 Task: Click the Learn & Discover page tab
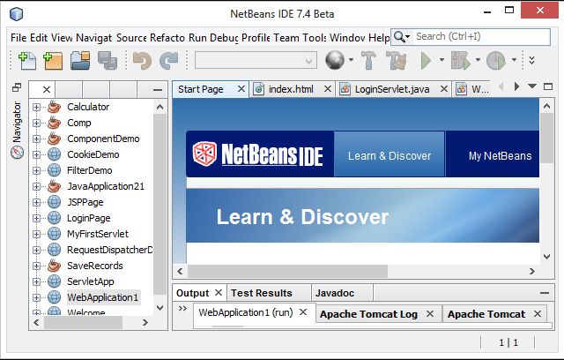point(390,154)
